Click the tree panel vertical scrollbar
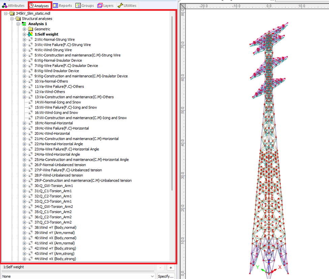This screenshot has height=279, width=329. tap(172, 101)
